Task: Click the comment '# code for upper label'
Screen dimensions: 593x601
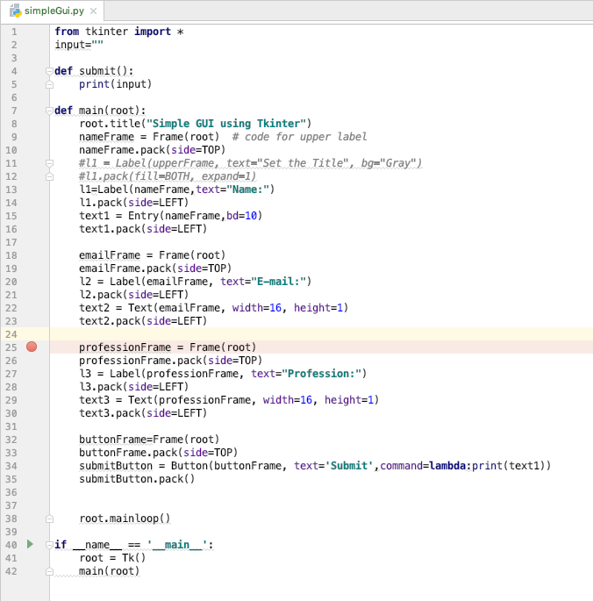Action: 299,137
